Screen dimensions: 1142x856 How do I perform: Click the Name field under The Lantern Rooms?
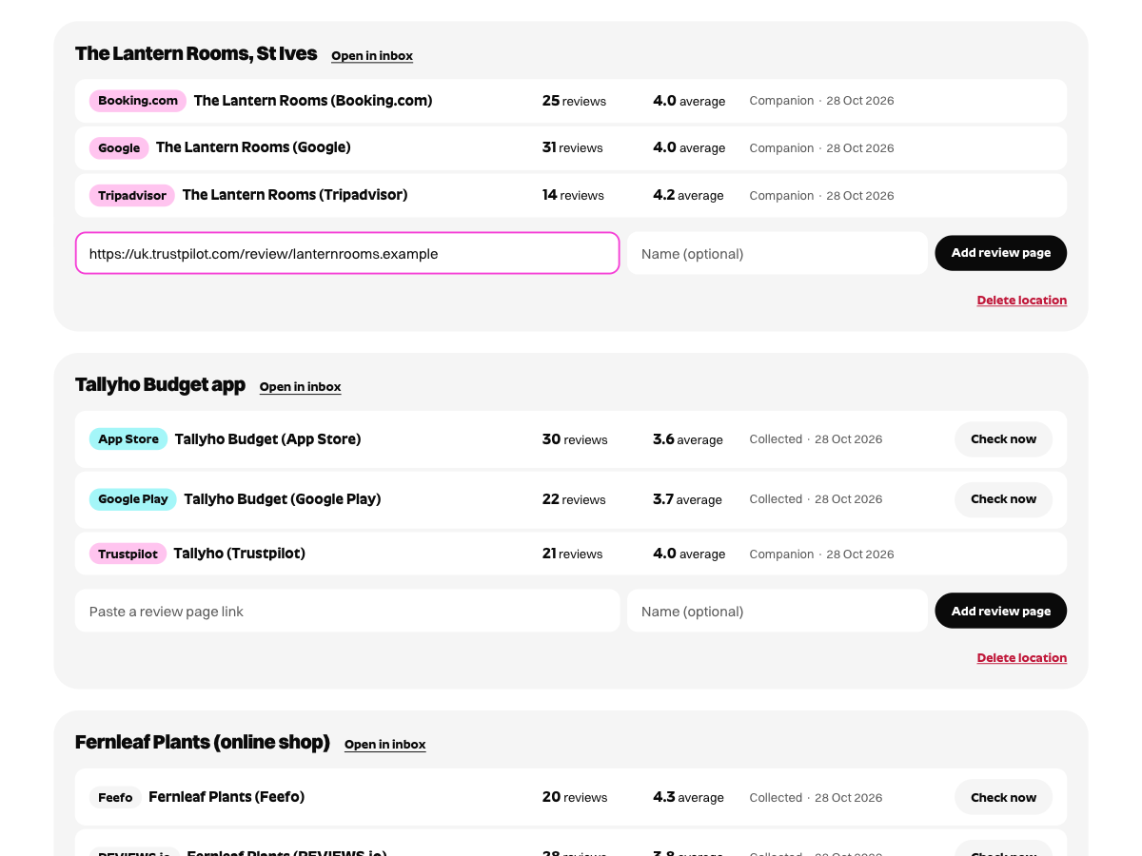pyautogui.click(x=778, y=253)
